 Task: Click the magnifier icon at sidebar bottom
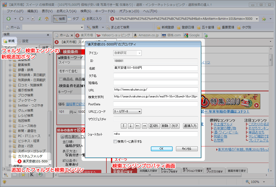[6, 175]
